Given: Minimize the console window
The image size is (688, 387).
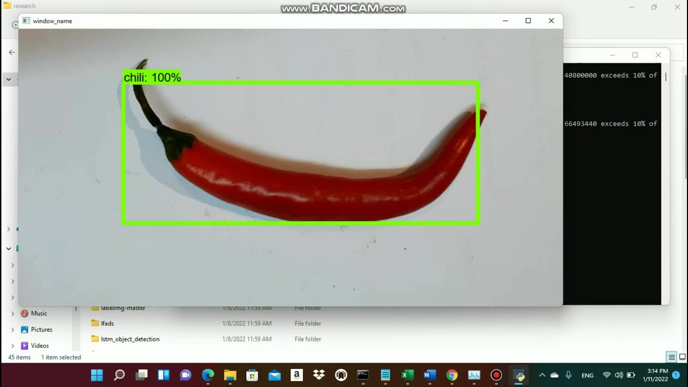Looking at the screenshot, I should (x=612, y=55).
